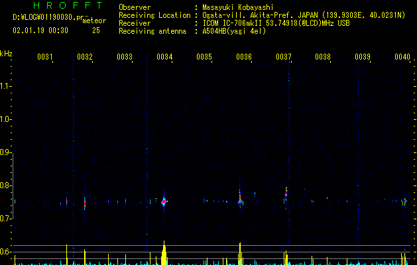
Task: Click the 0040 time marker
Action: tap(402, 56)
